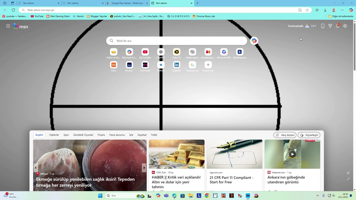The height and width of the screenshot is (200, 356).
Task: Open the Booking.com shortcut
Action: 239,52
